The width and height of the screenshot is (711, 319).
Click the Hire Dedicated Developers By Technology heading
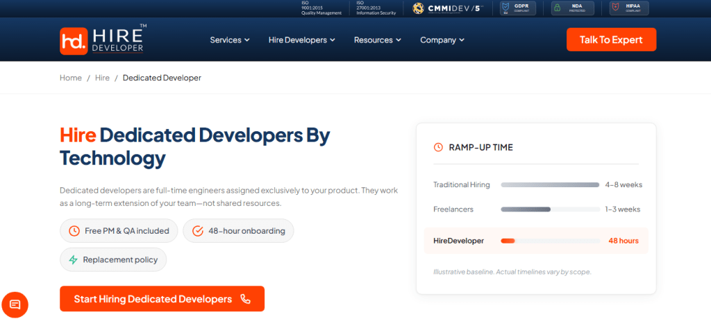[195, 146]
